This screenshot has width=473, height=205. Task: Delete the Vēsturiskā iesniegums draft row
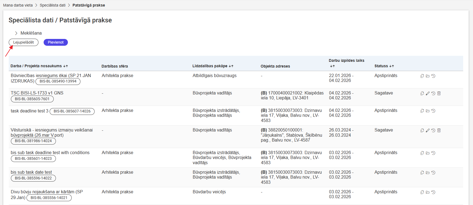coord(439,130)
